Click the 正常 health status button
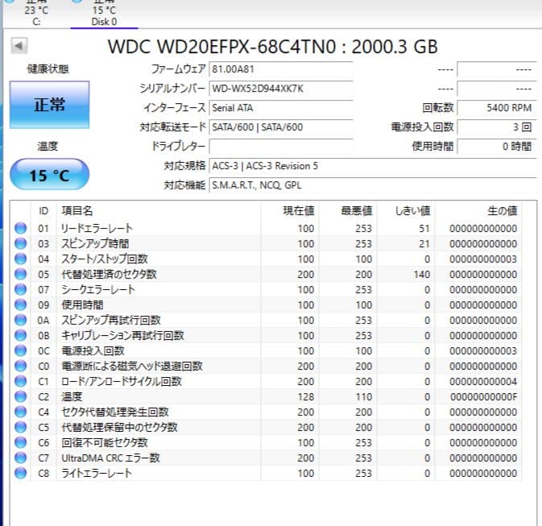The width and height of the screenshot is (542, 526). 49,105
